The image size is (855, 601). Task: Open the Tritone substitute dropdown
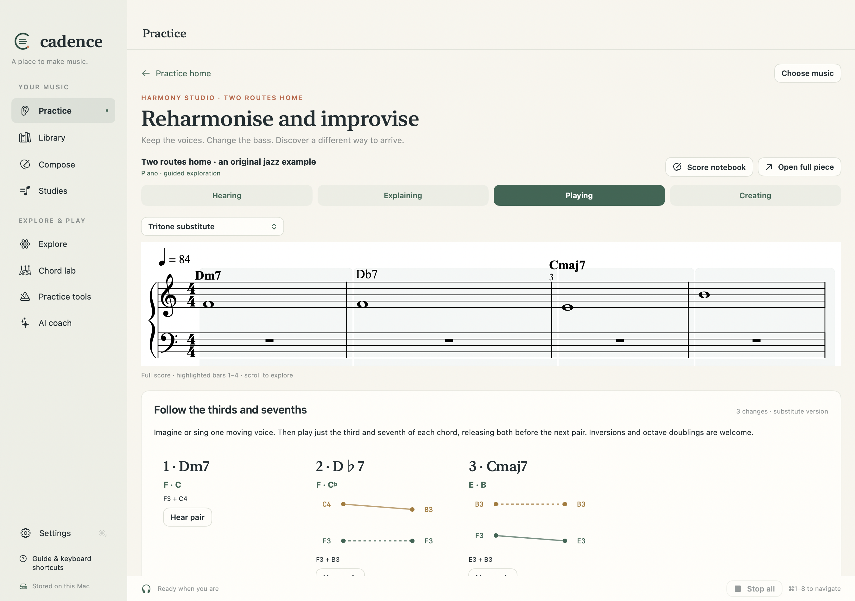point(212,226)
